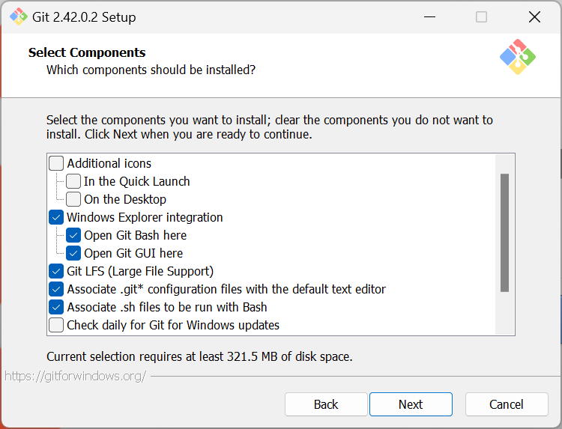Image resolution: width=562 pixels, height=429 pixels.
Task: Disable Associate .sh files with Bash
Action: point(56,307)
